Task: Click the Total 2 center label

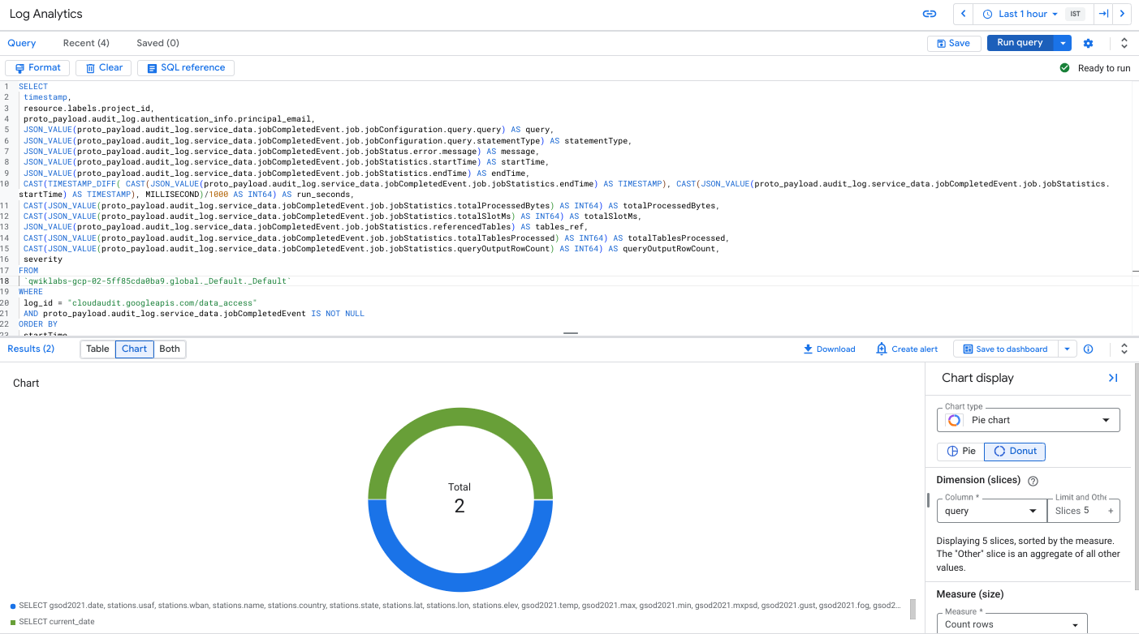Action: point(459,498)
